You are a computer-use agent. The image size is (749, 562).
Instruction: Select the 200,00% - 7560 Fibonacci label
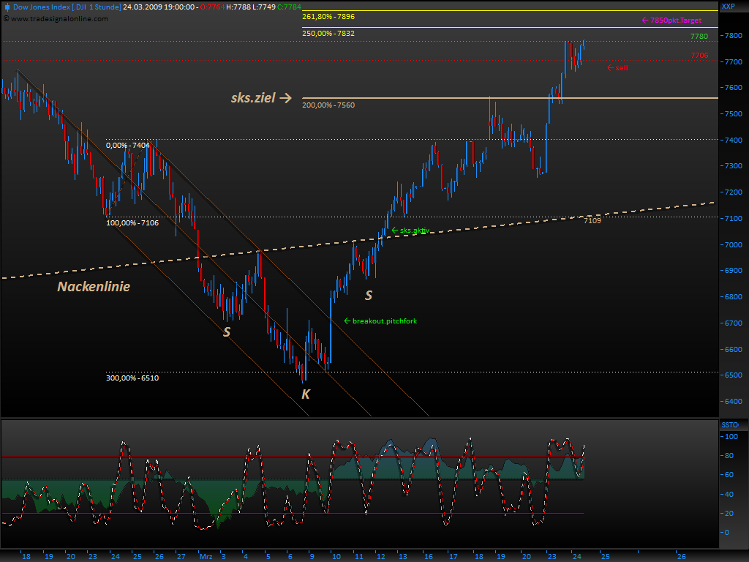coord(328,105)
